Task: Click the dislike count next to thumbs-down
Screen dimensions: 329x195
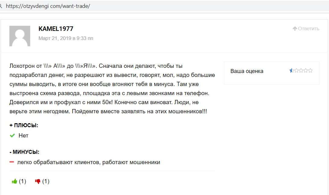Action: (x=46, y=181)
